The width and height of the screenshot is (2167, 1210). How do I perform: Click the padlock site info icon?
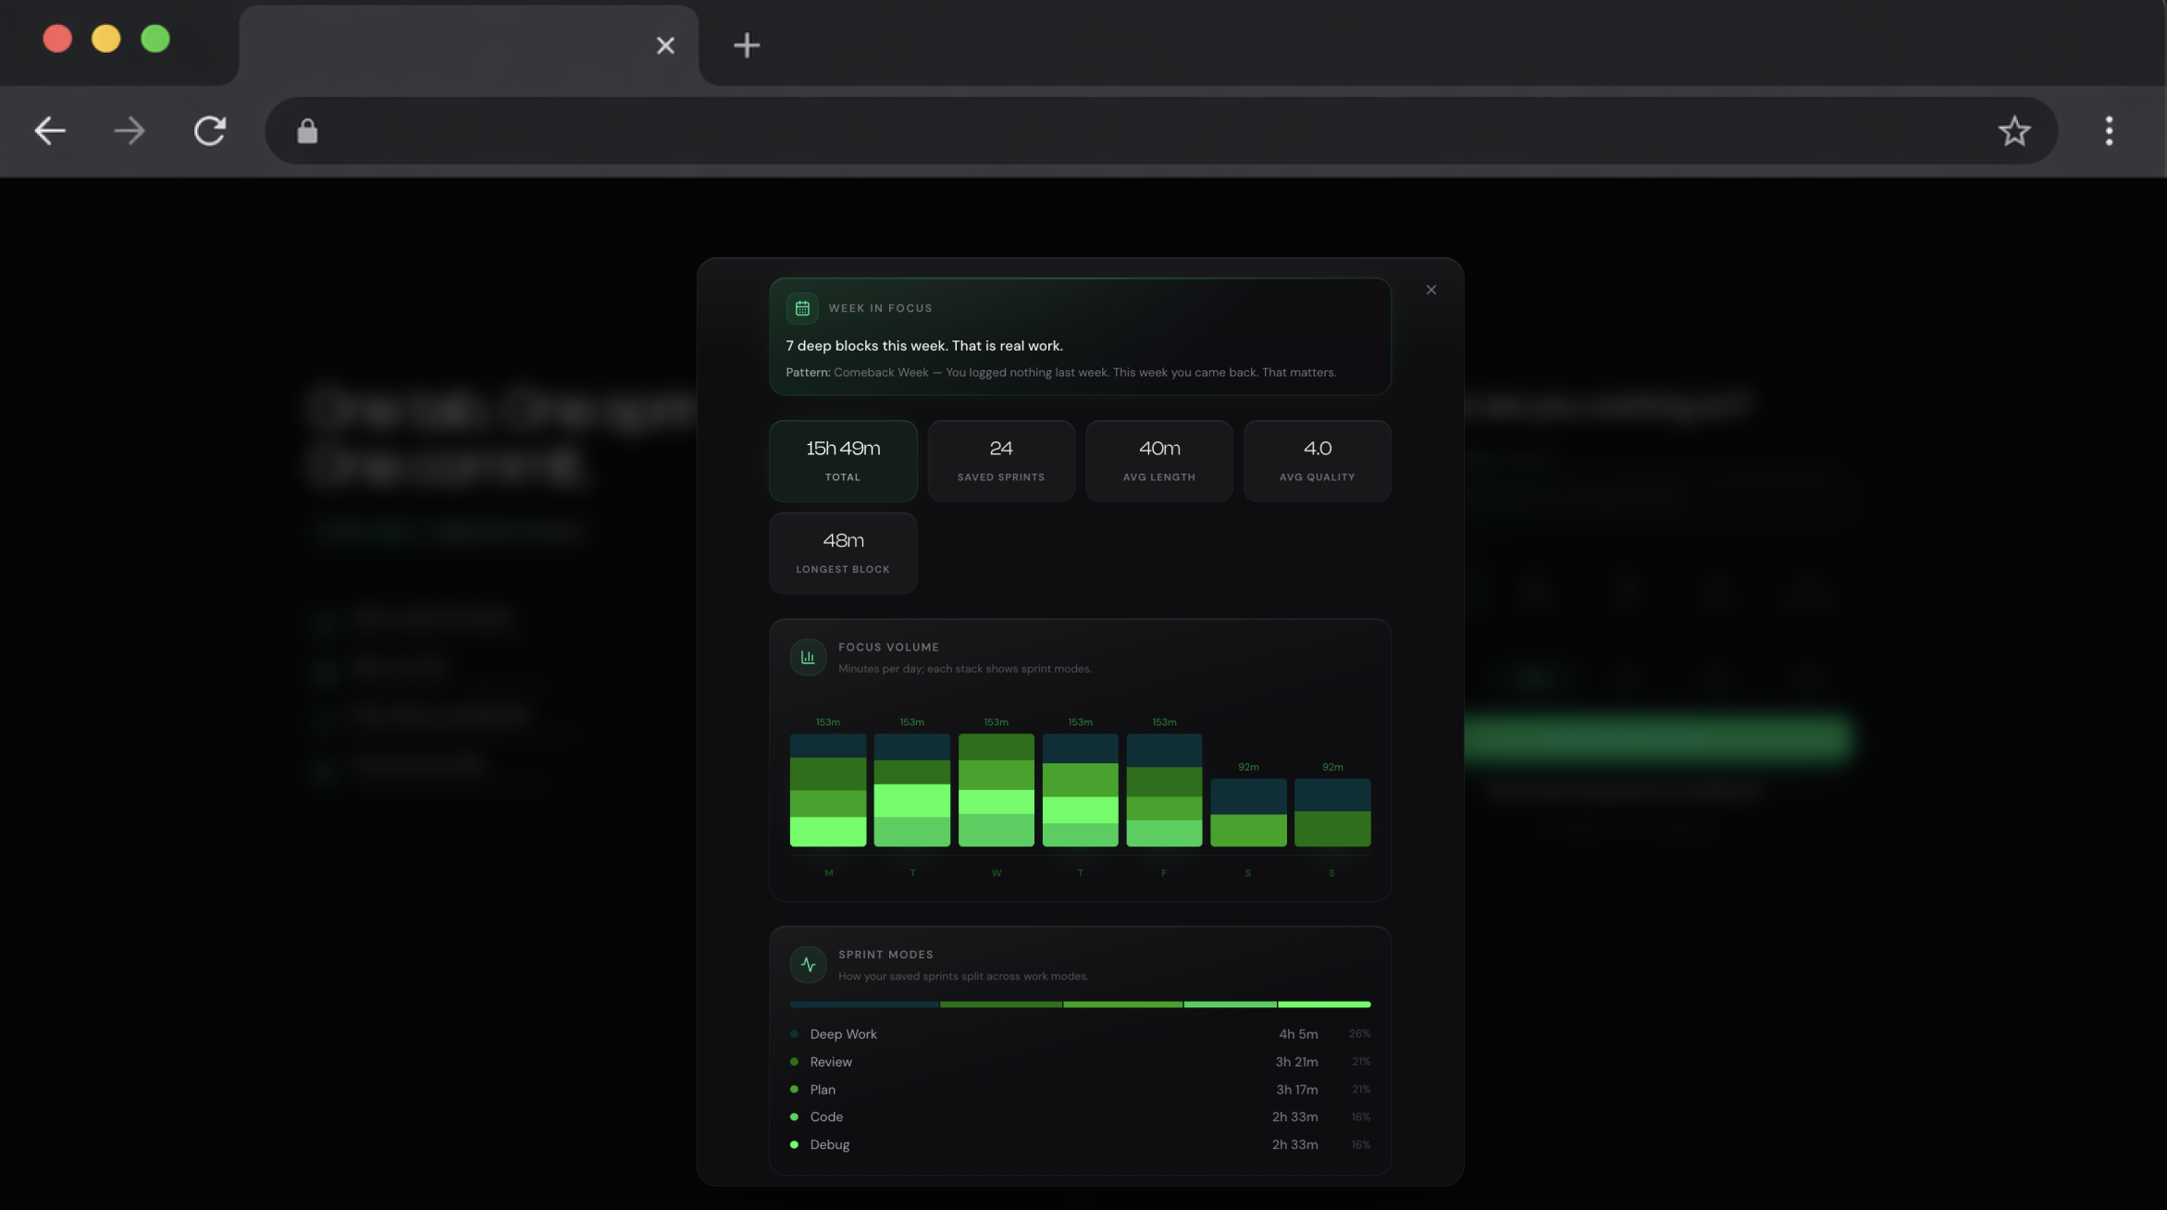[x=307, y=131]
